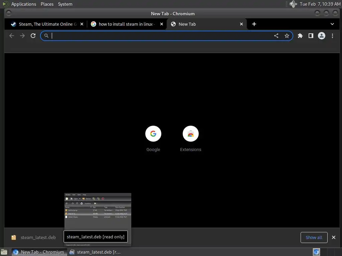Click the volume speaker icon
The height and width of the screenshot is (256, 342).
(x=293, y=4)
